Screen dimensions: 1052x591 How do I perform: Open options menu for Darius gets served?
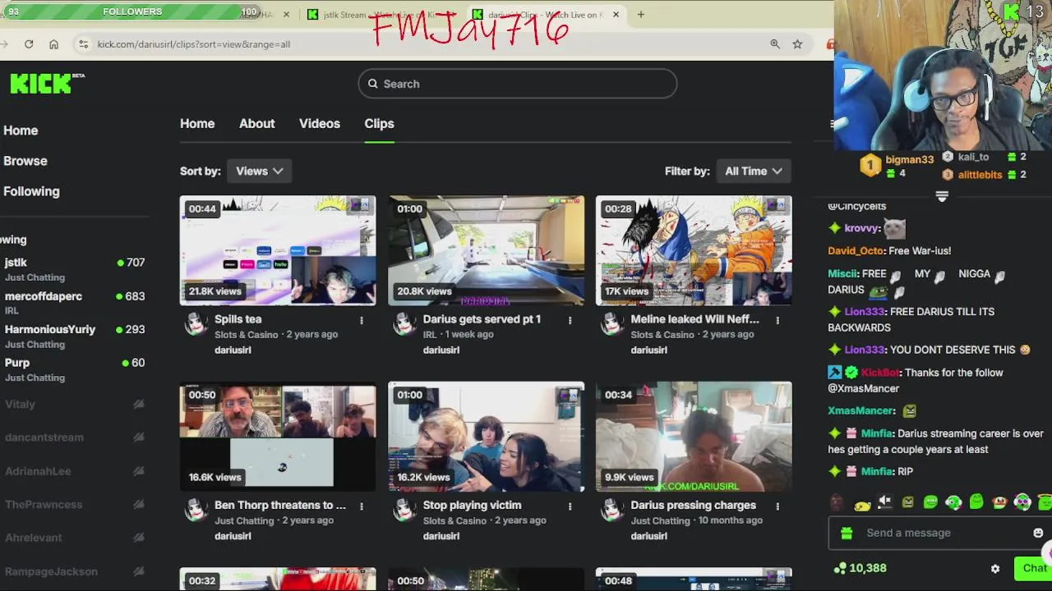[570, 320]
